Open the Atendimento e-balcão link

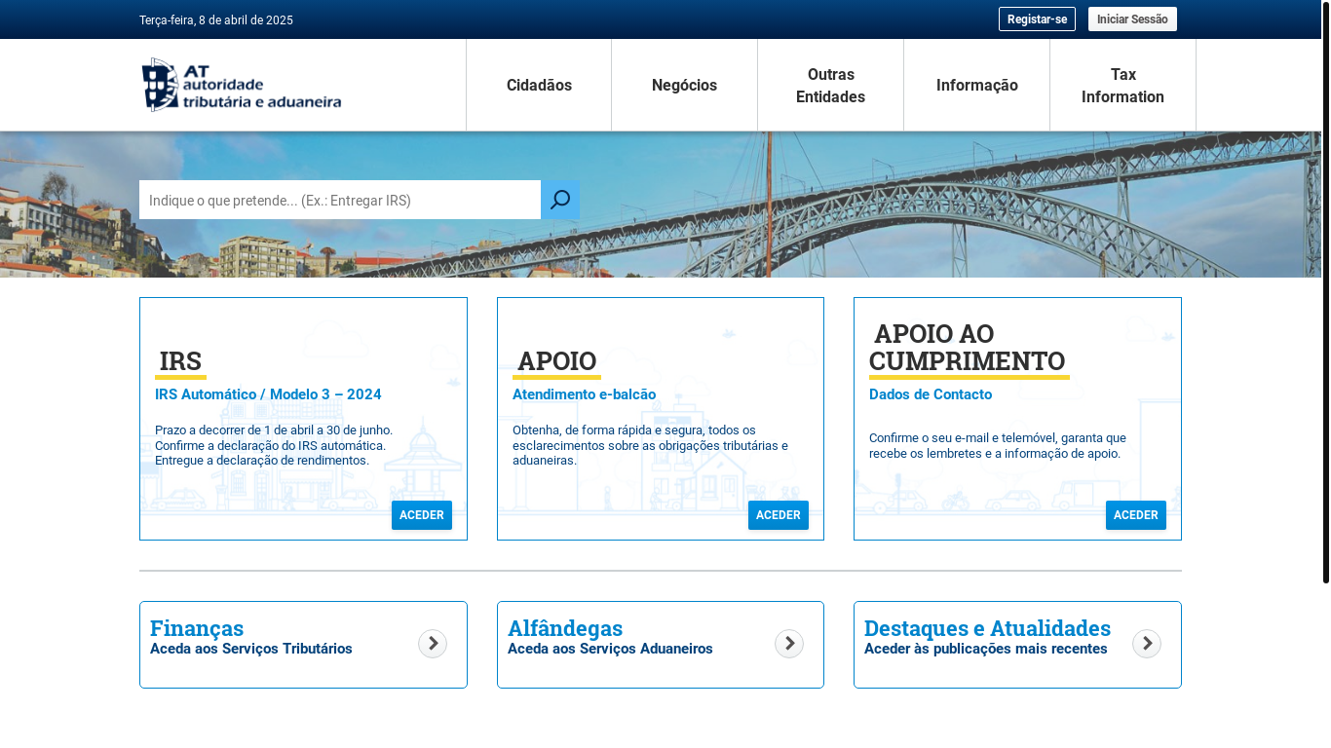(x=584, y=394)
